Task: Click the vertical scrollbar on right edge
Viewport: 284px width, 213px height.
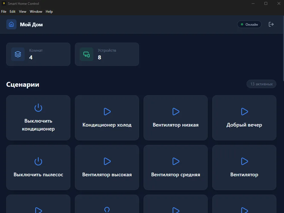Action: (x=282, y=56)
